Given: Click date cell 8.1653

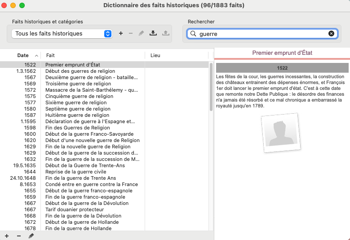Looking at the screenshot, I should [28, 184].
